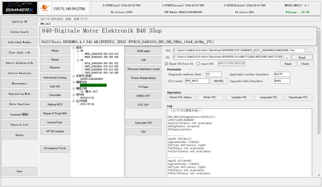Click the ISN button
Viewport: 322px width, 187px height.
144,60
